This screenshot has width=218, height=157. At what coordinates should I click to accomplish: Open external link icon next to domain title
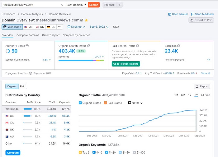point(82,20)
